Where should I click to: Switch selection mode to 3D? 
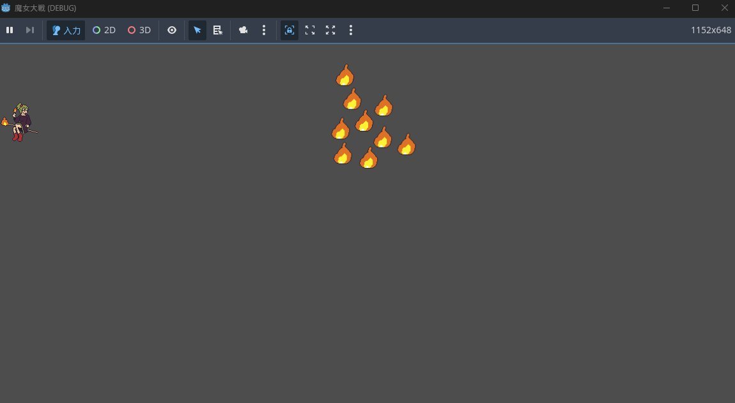click(139, 30)
